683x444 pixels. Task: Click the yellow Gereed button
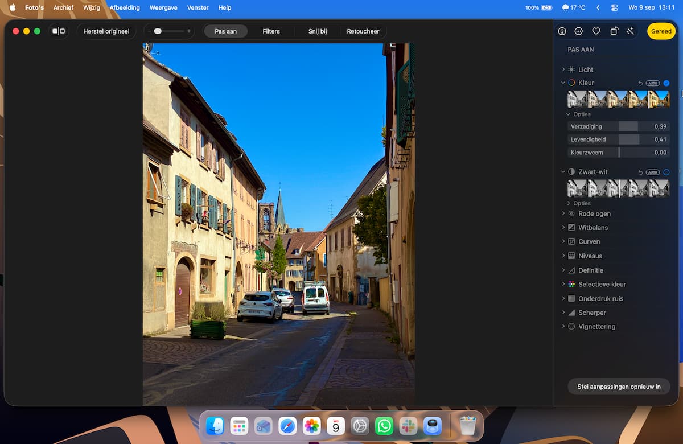pos(661,31)
